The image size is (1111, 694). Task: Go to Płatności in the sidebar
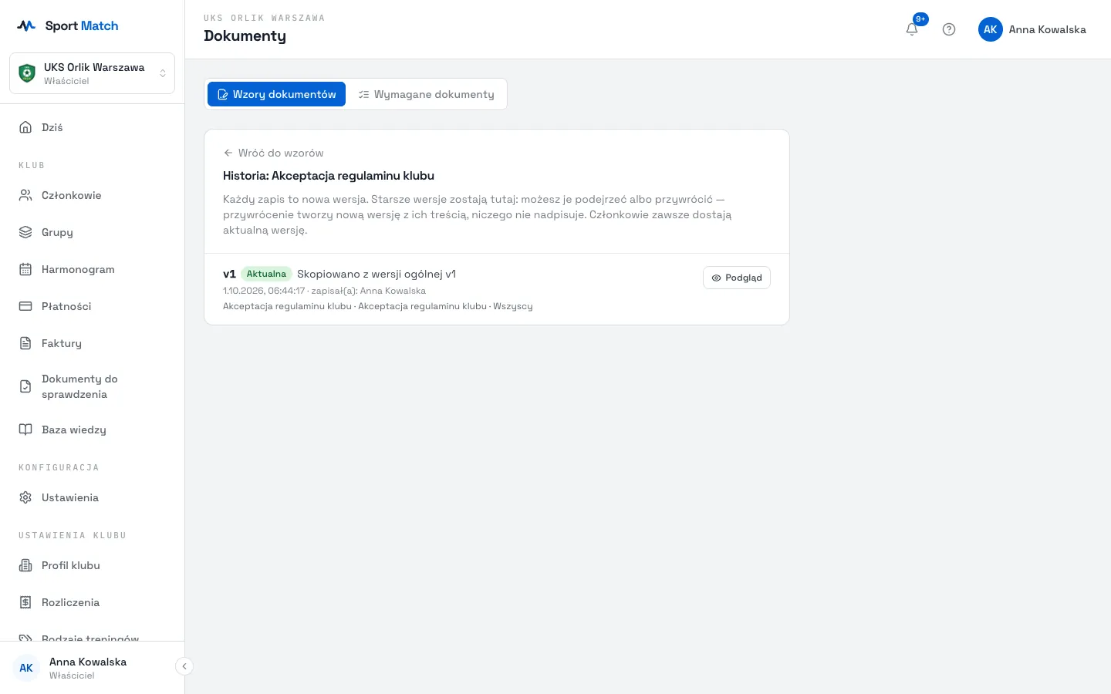92,306
